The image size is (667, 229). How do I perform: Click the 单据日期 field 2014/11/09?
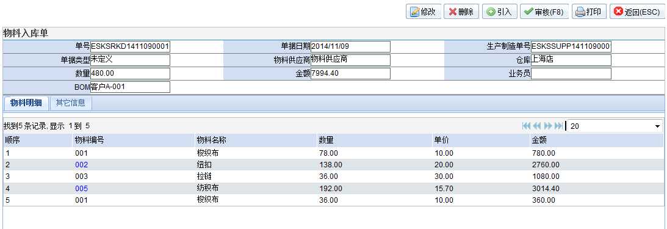tap(350, 46)
